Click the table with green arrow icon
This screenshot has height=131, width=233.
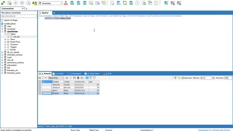click(91, 3)
